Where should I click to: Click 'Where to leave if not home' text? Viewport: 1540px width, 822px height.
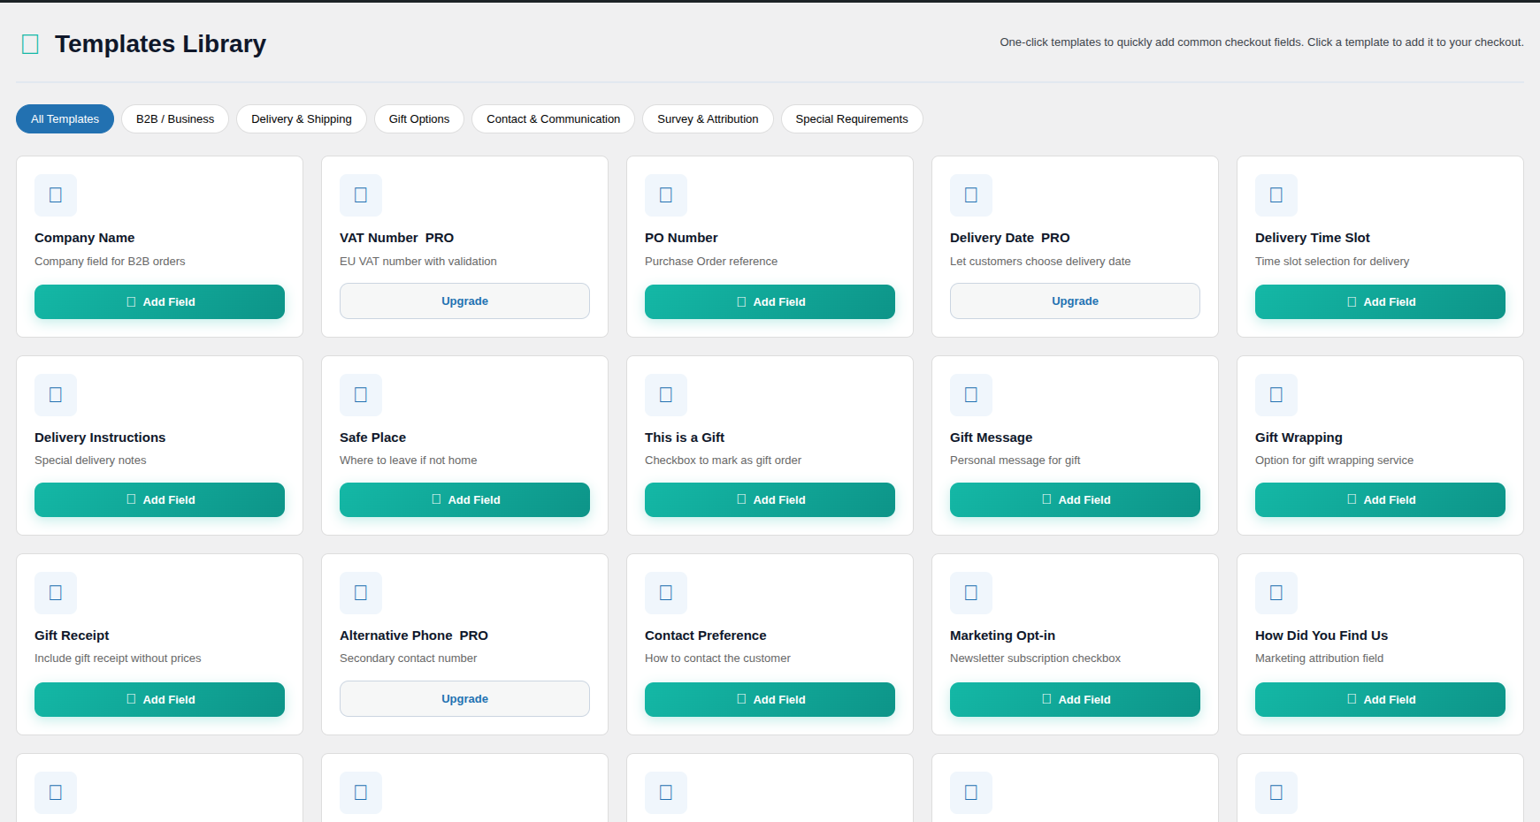409,460
